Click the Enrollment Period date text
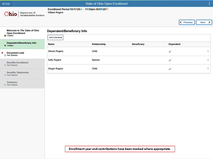This screenshot has width=213, height=159. click(x=78, y=9)
